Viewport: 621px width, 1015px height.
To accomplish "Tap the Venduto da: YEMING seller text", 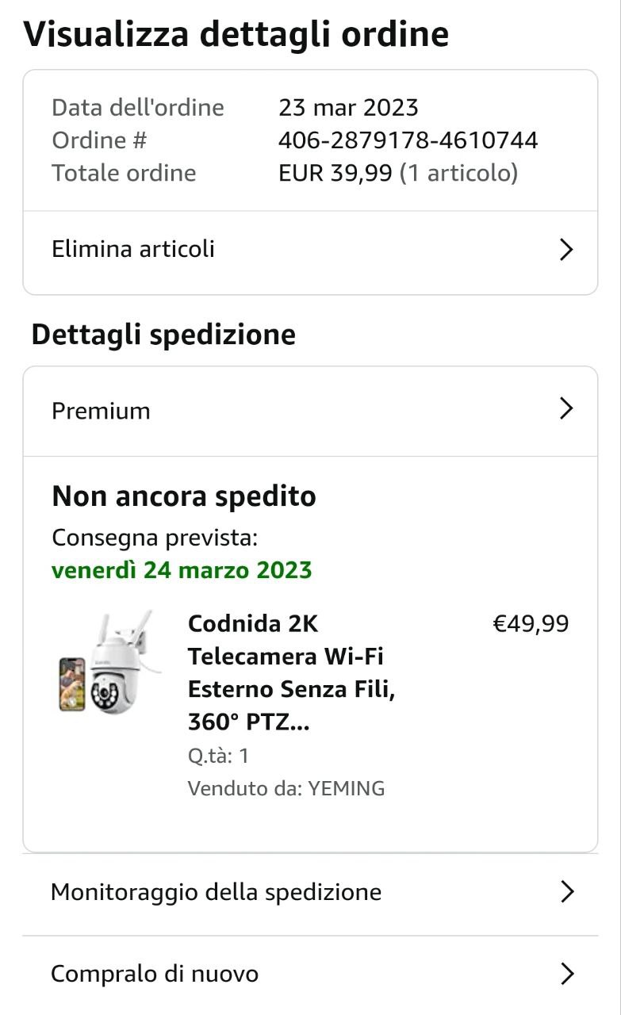I will (286, 789).
